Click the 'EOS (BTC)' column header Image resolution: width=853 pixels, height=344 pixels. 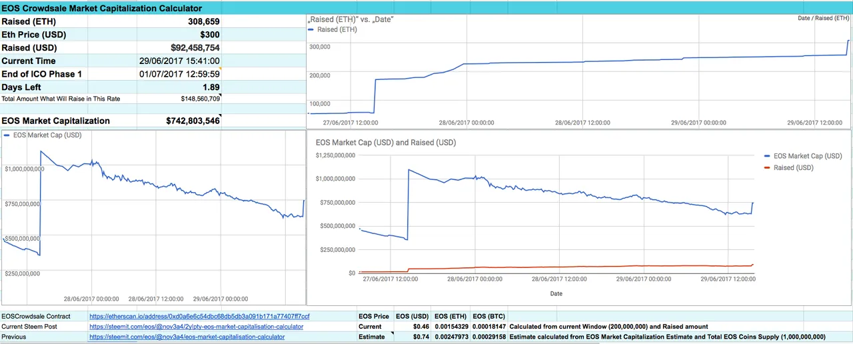(488, 316)
